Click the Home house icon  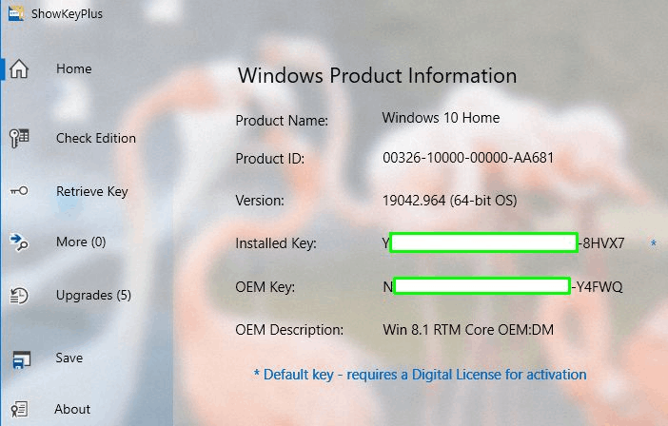19,68
